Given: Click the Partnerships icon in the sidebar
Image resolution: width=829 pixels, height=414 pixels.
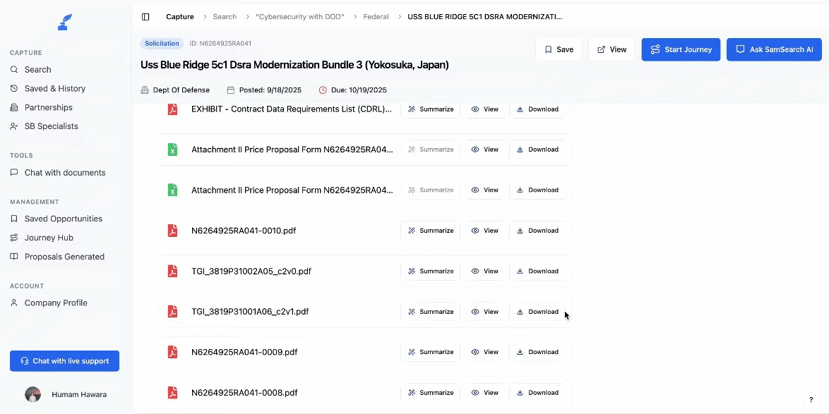Looking at the screenshot, I should click(14, 107).
